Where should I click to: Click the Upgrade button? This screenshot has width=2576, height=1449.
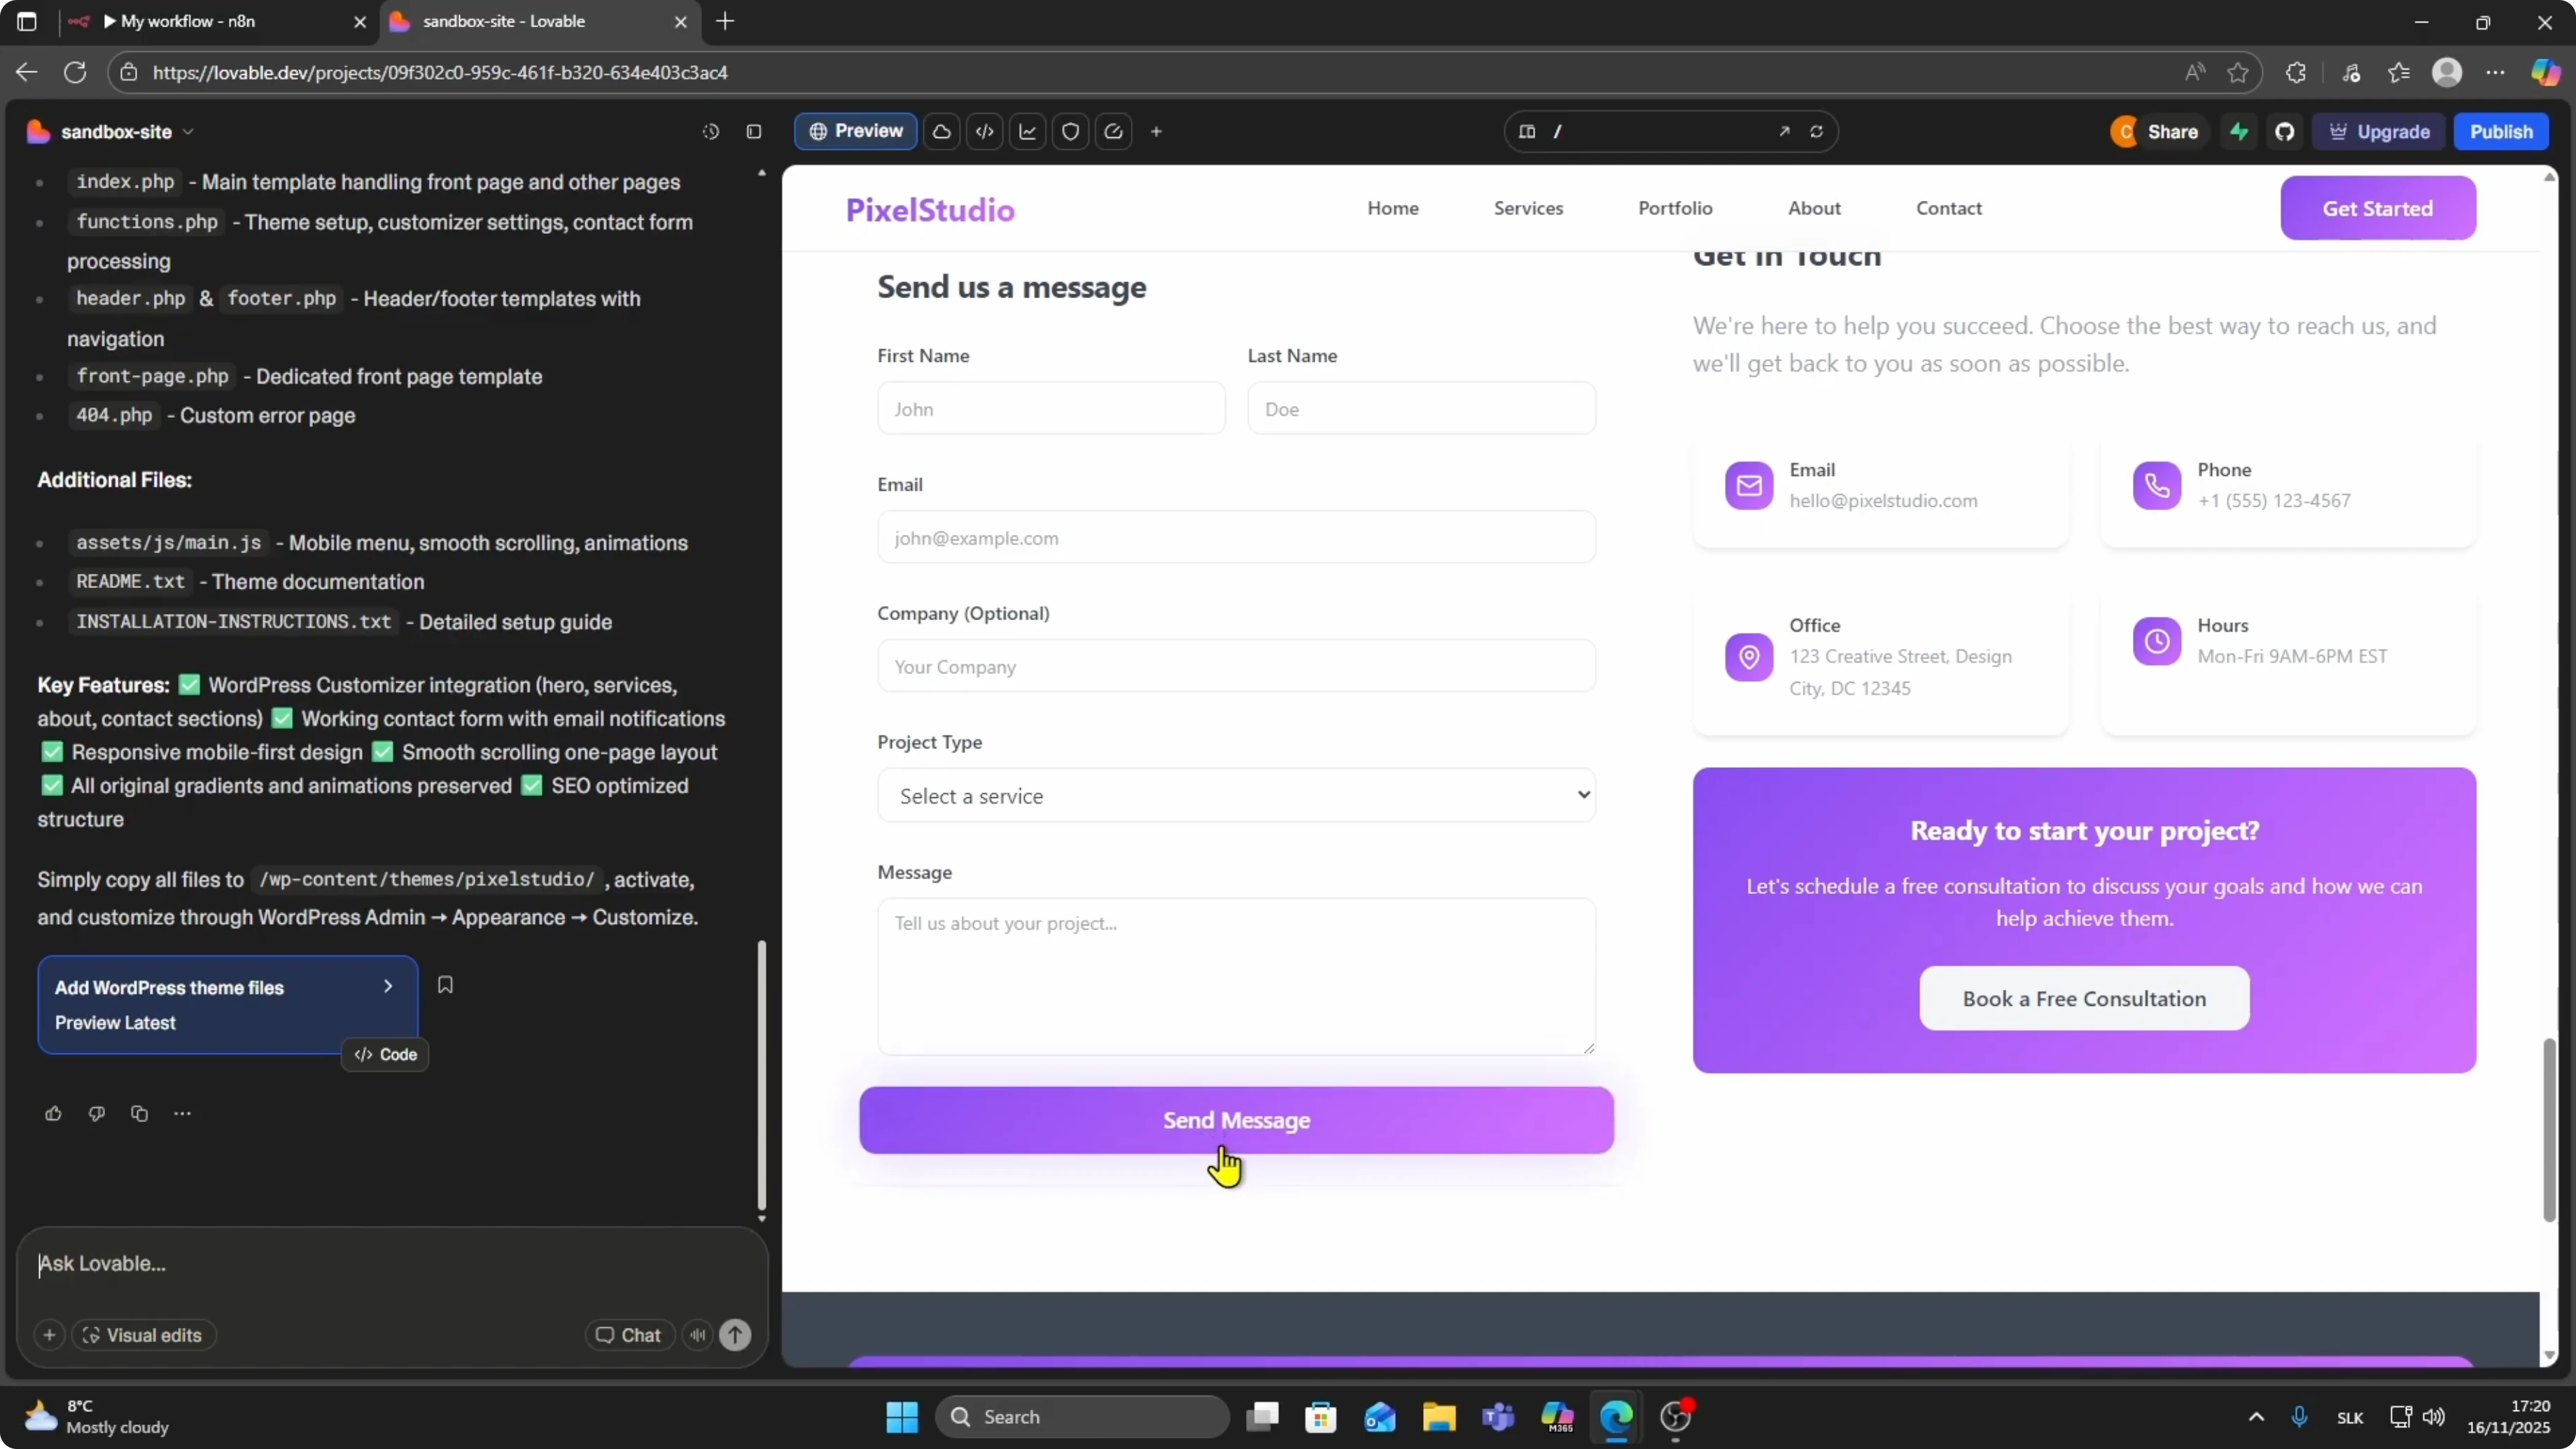tap(2379, 132)
